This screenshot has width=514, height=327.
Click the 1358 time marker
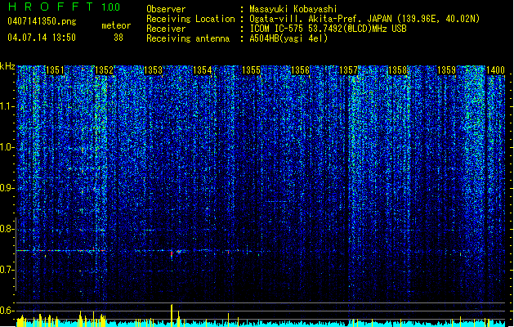pos(398,70)
